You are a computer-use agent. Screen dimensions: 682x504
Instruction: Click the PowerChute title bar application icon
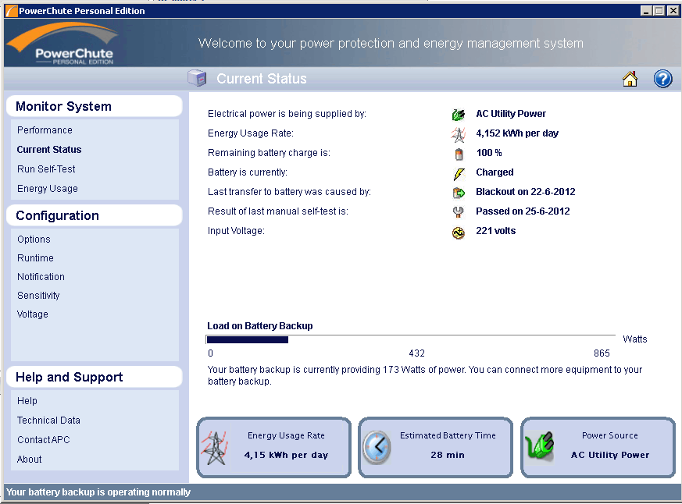(x=11, y=11)
